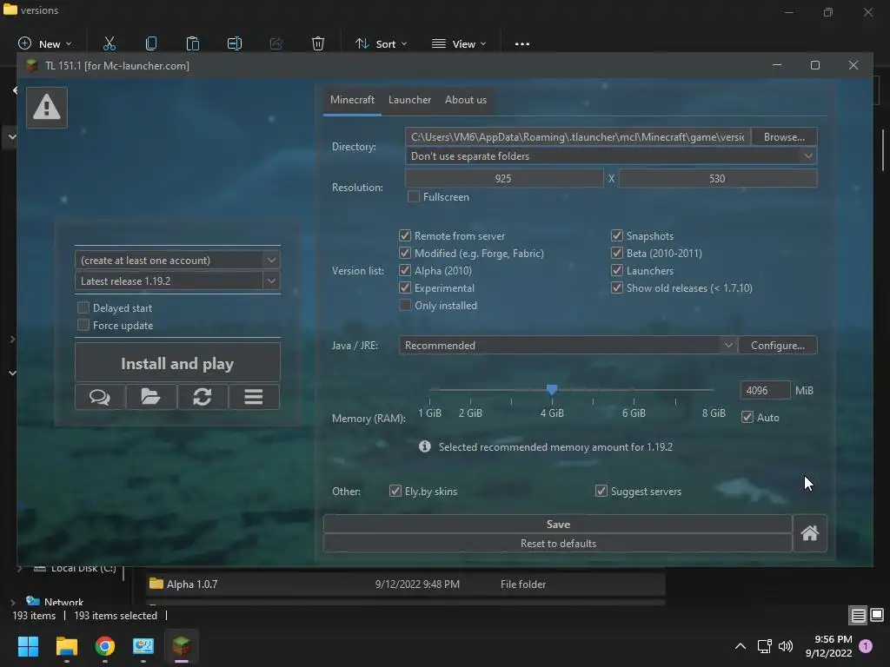This screenshot has height=667, width=890.
Task: Open the notification badge in tray
Action: pos(866,646)
